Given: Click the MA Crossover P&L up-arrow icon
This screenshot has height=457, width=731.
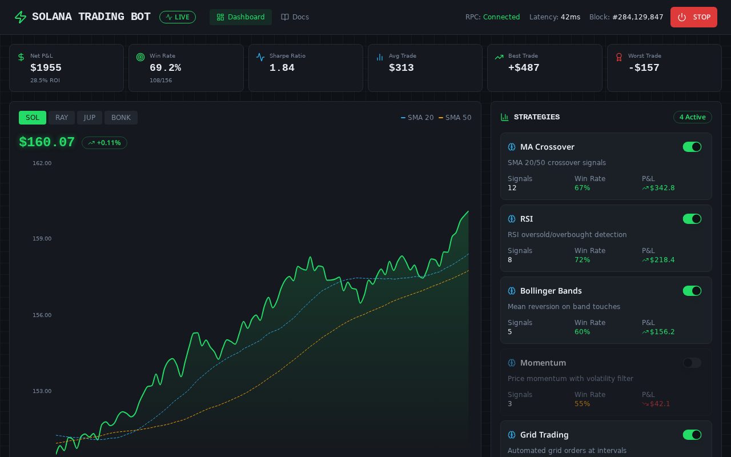Looking at the screenshot, I should [645, 188].
